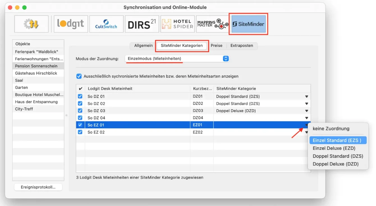
Task: Select the So EZ 02 unit name
Action: pos(96,132)
